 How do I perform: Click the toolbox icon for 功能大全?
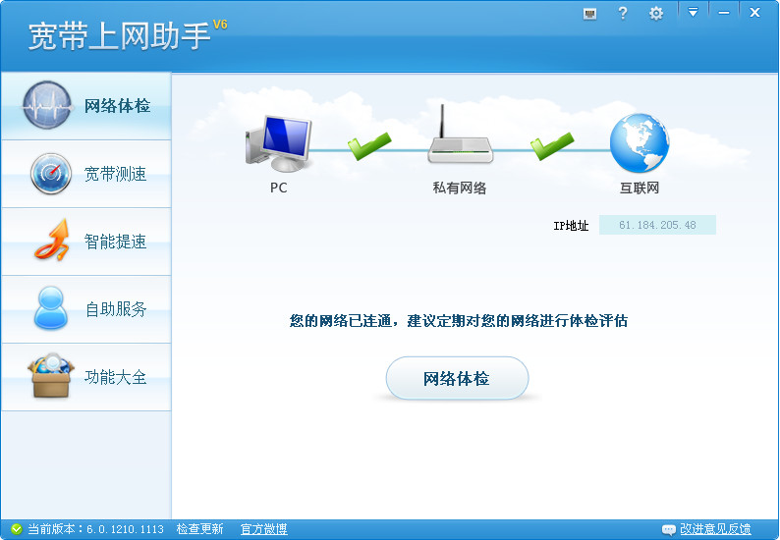click(51, 375)
